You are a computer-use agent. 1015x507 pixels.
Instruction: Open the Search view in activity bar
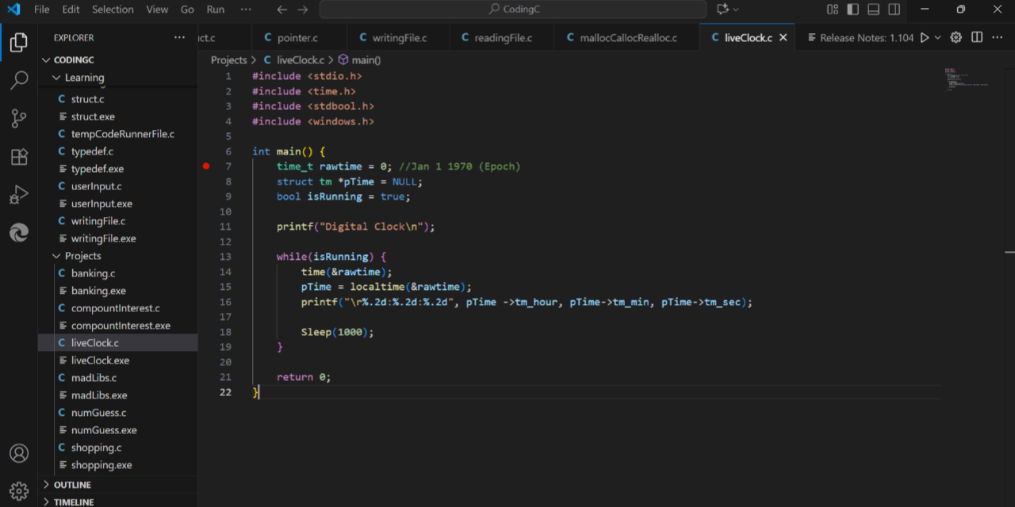click(19, 80)
